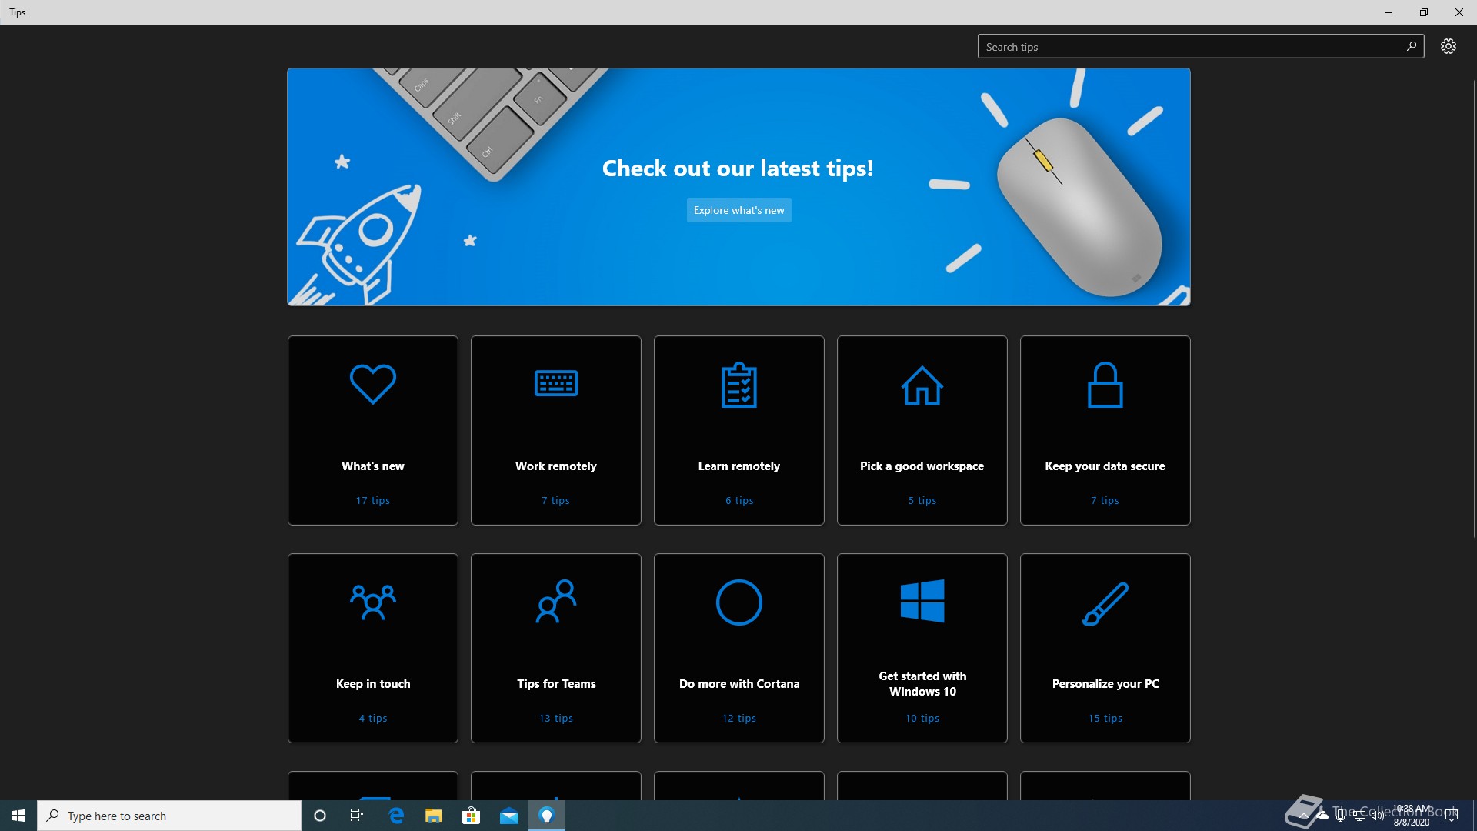Viewport: 1477px width, 831px height.
Task: Open the Pick a good workspace title
Action: tap(922, 466)
